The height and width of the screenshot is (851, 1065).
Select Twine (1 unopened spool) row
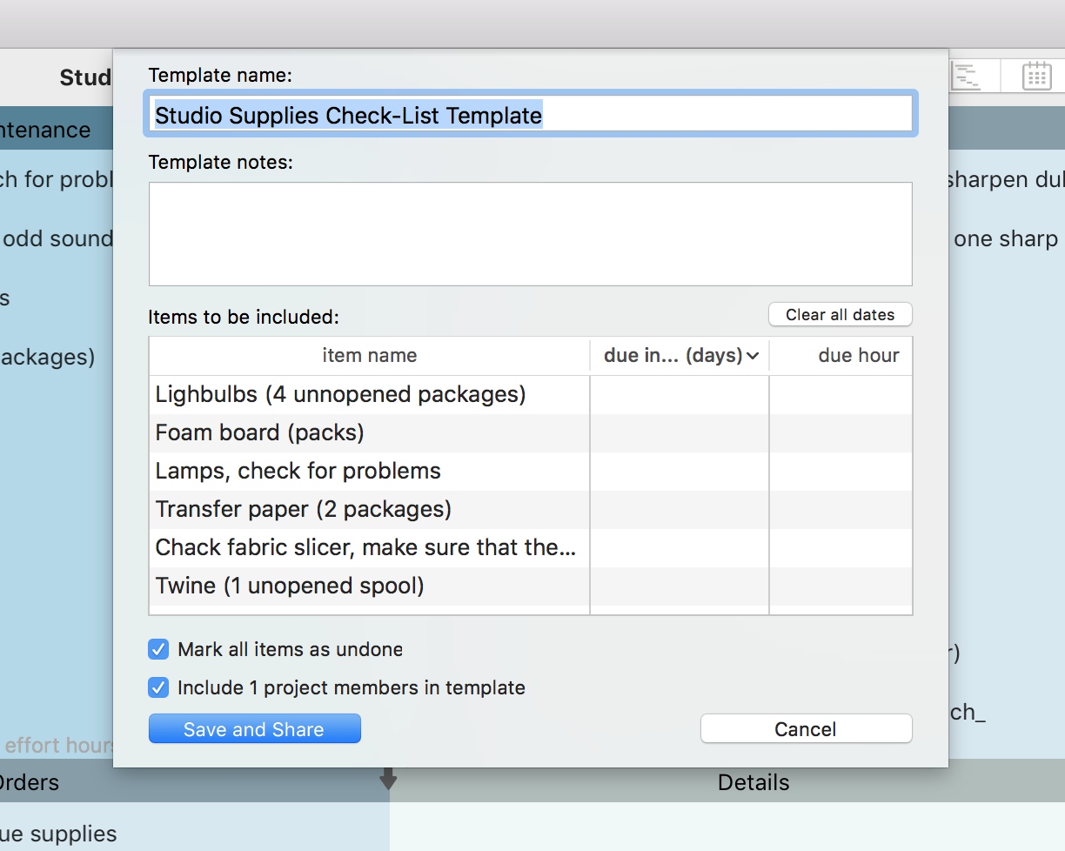click(531, 586)
